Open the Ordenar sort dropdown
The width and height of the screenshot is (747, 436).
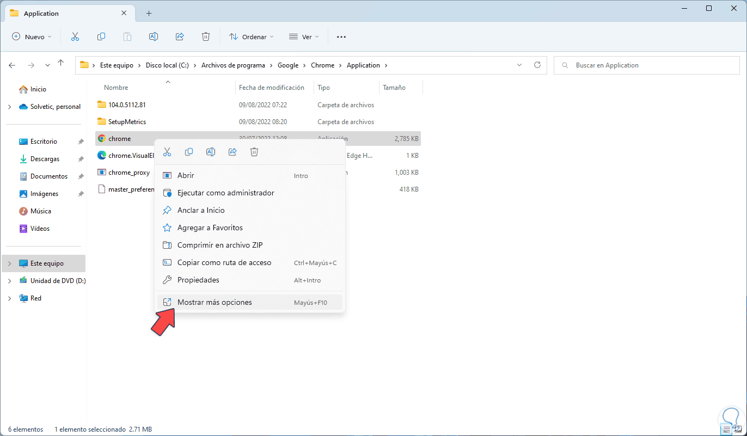(x=251, y=36)
